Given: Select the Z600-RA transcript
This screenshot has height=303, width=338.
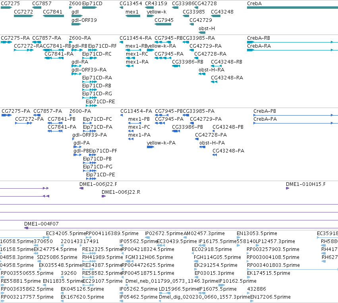Looking at the screenshot, I should coord(71,42).
